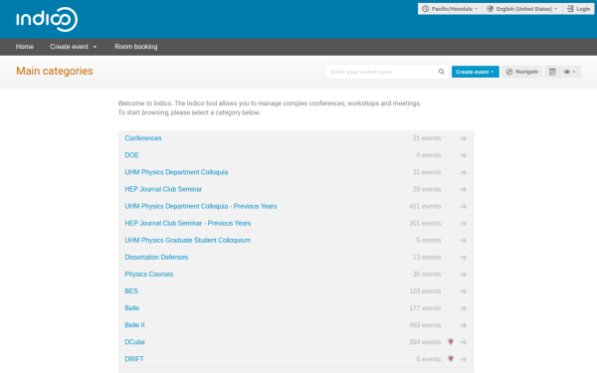
Task: Open the Belle II category
Action: pyautogui.click(x=134, y=325)
